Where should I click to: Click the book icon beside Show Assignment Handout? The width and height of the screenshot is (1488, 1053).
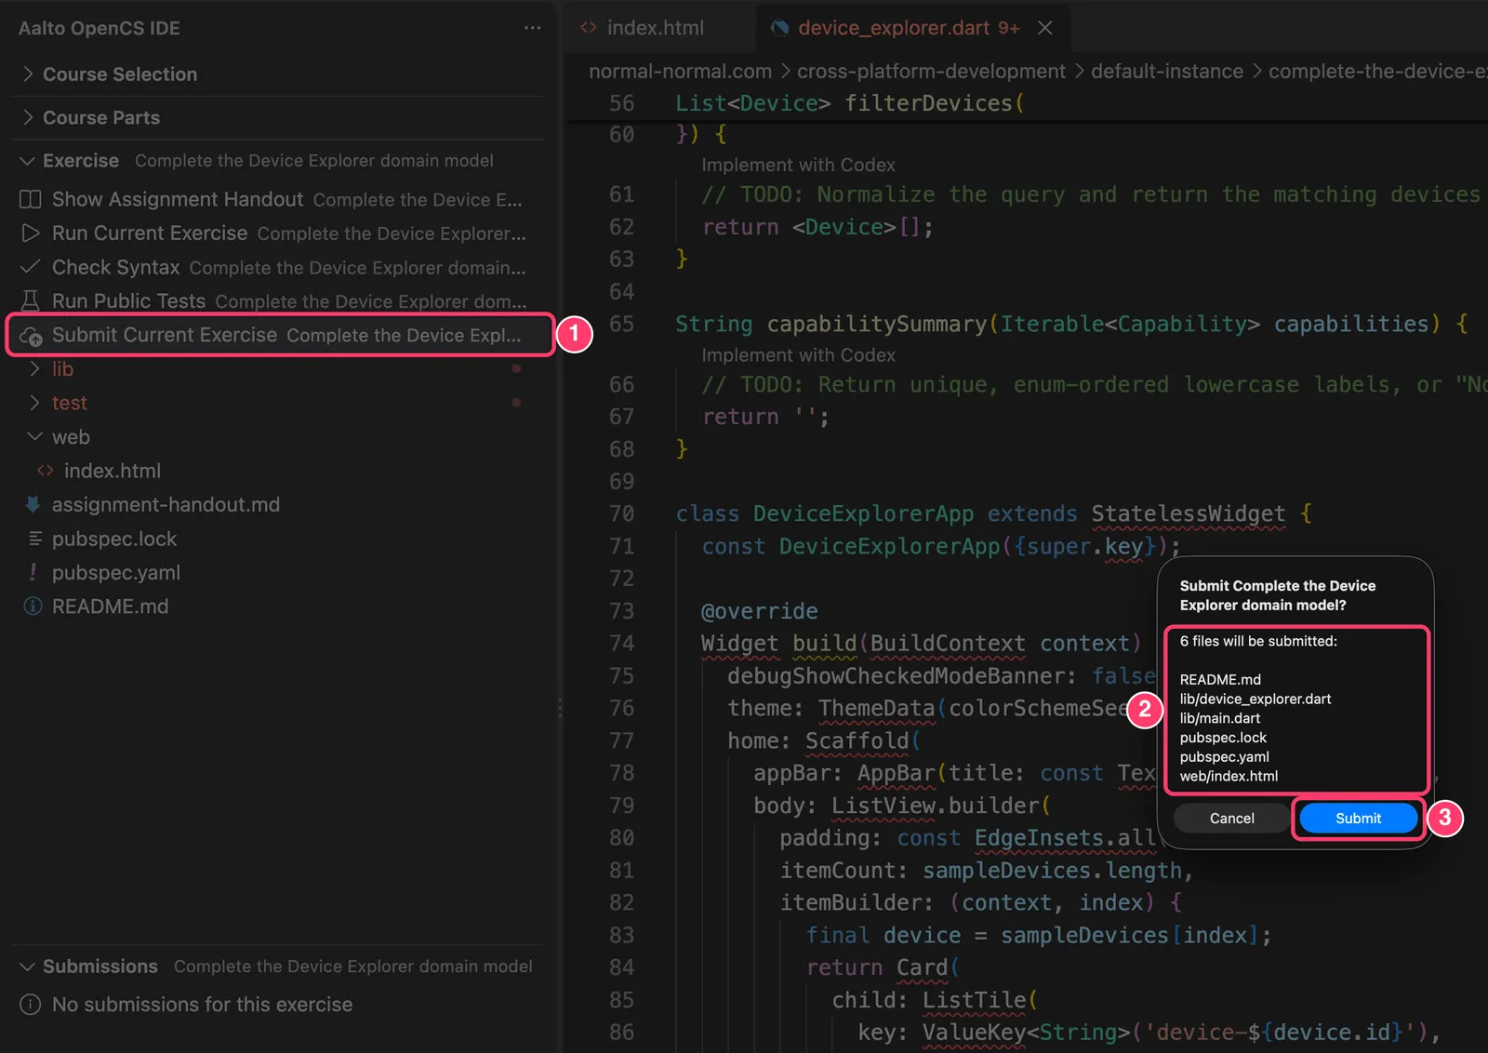pos(31,199)
